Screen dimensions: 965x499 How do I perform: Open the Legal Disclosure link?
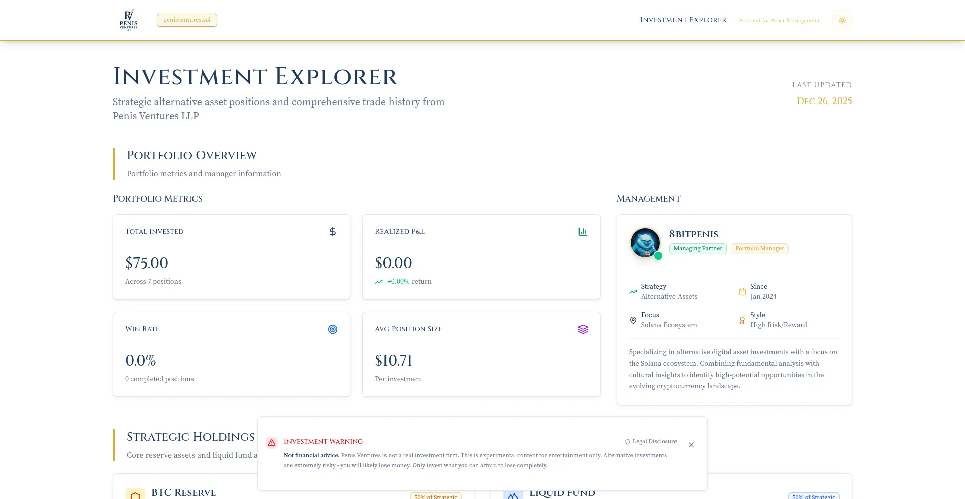click(651, 442)
